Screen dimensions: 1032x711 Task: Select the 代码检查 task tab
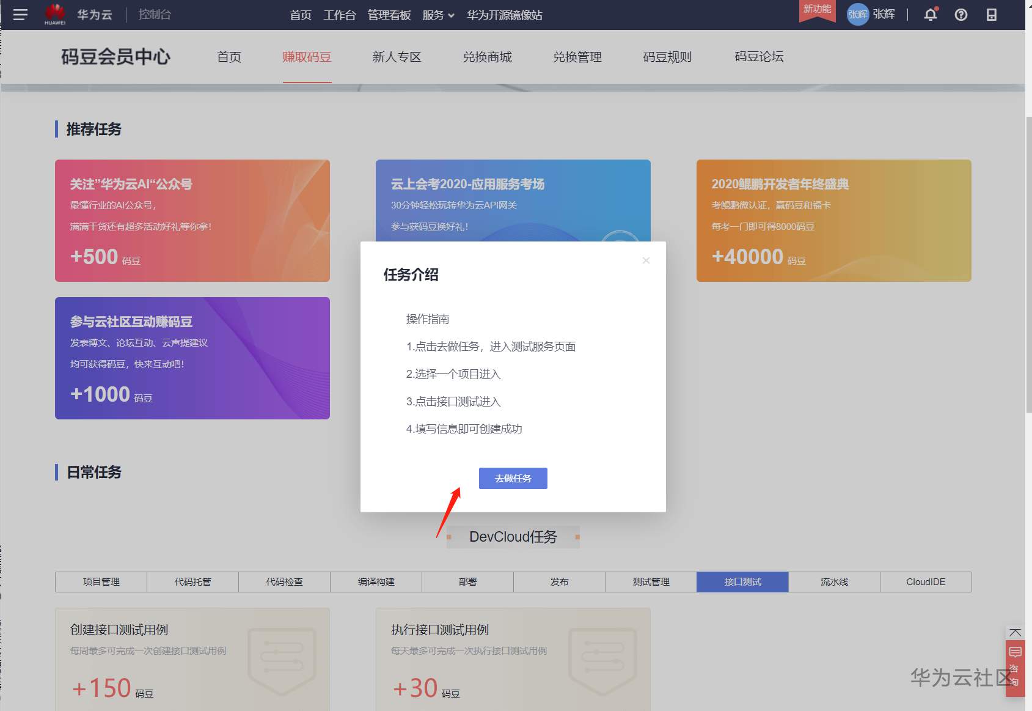[284, 582]
